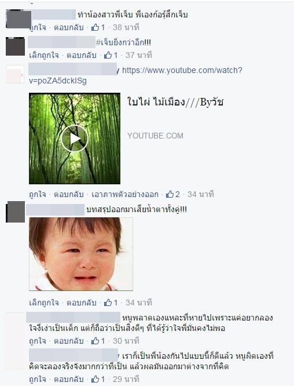Screen dimensions: 294x386
Task: Unlike the #เจ็บยิ่งกว่าอีก comment via เลิกถูกใจ
Action: (x=44, y=55)
